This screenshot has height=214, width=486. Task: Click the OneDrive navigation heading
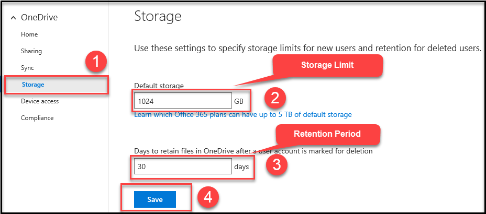[39, 18]
